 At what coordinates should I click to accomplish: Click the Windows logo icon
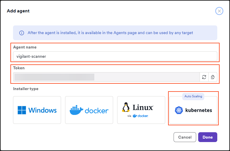(x=22, y=110)
